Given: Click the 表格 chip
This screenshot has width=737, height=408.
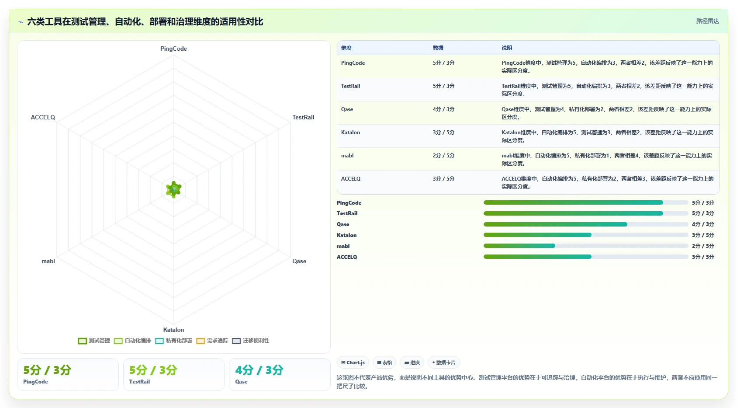Looking at the screenshot, I should [x=384, y=363].
